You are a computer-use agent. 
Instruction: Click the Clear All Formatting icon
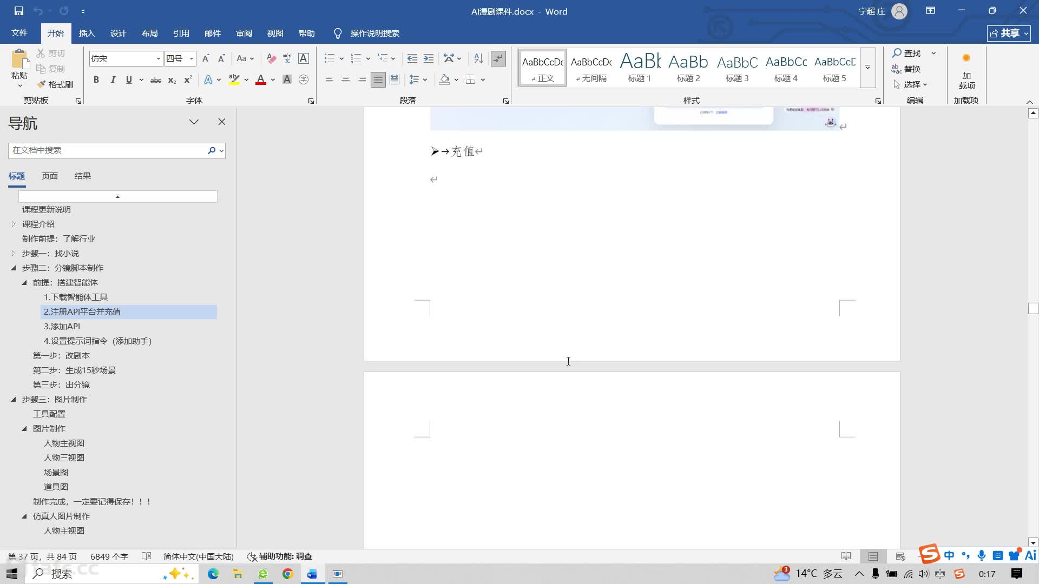tap(271, 58)
